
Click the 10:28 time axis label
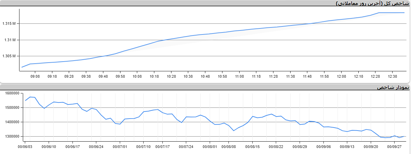[x=171, y=77]
